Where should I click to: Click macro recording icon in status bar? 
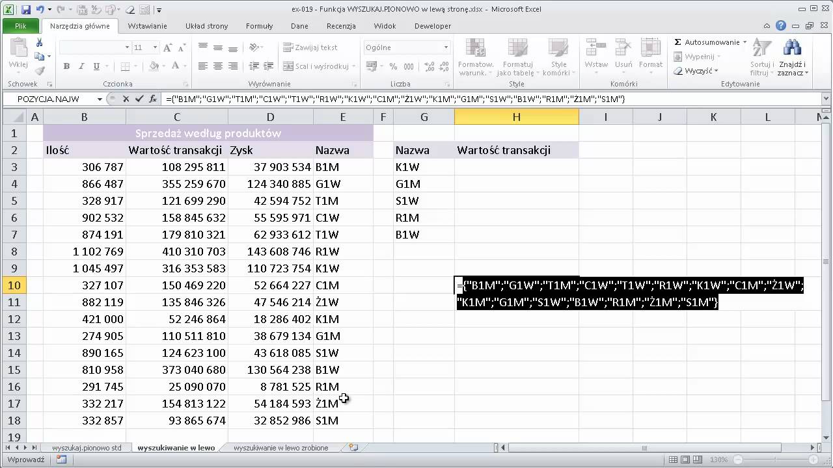click(61, 460)
